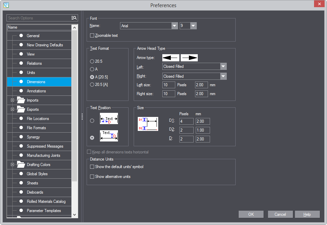Screen dimensions: 327x225
Task: Click the search magnifier icon
Action: pos(74,18)
